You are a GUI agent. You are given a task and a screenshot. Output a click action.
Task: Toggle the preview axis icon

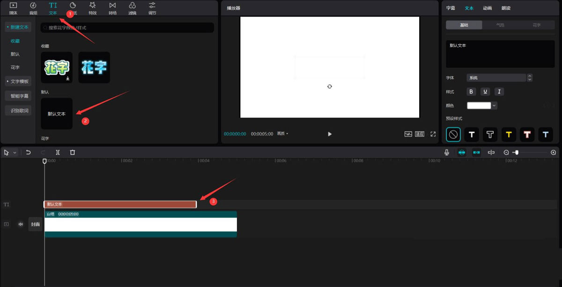(x=491, y=152)
